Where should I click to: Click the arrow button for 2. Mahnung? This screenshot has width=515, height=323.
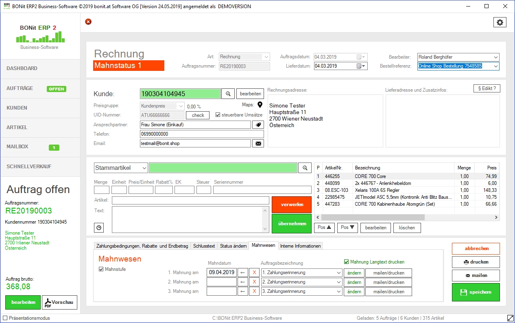click(x=242, y=282)
